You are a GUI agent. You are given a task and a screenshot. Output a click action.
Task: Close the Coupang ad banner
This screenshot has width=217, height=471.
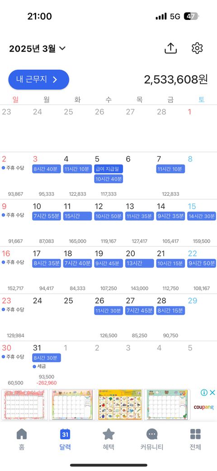click(212, 392)
